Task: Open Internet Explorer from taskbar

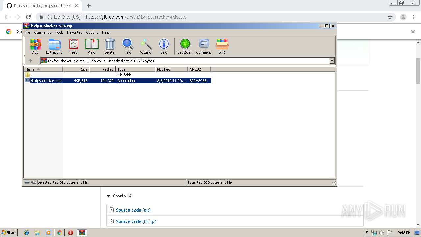Action: click(x=26, y=233)
